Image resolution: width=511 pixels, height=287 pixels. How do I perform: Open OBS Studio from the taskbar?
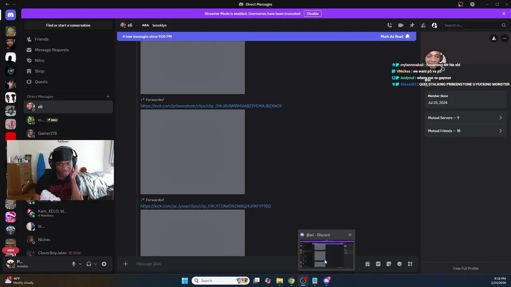303,281
